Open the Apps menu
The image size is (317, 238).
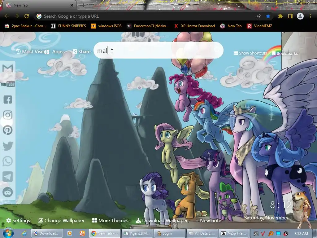click(x=54, y=52)
